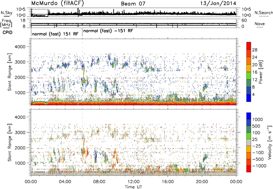Image resolution: width=273 pixels, height=189 pixels.
Task: Pick the red bottom Velocity swatch
Action: (249, 169)
